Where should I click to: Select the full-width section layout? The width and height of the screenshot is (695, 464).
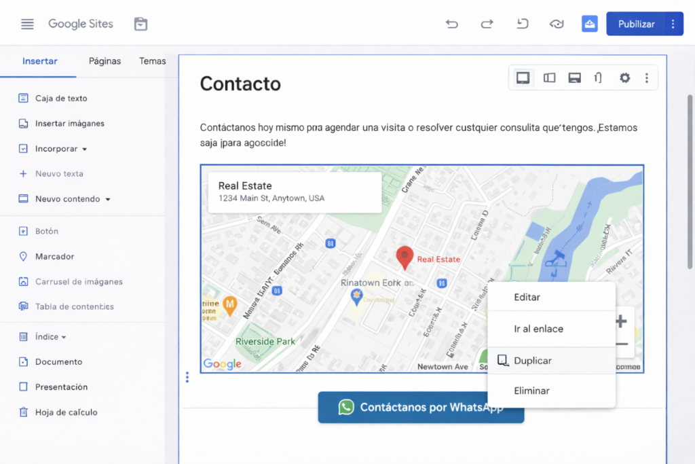[523, 77]
